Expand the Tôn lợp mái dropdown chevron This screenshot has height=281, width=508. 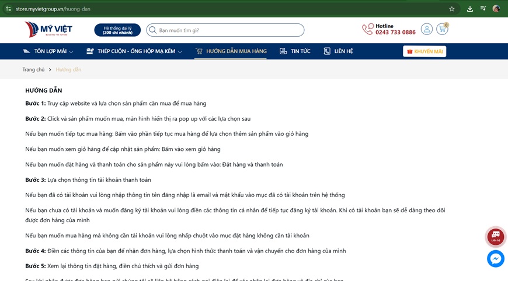pyautogui.click(x=71, y=52)
